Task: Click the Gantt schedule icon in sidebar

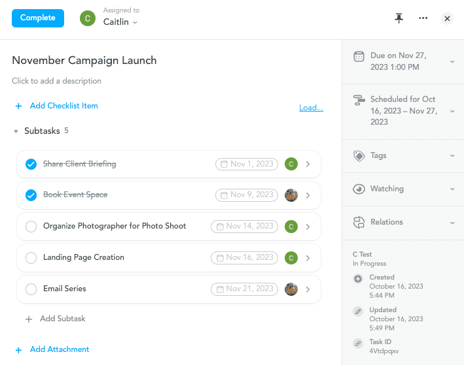Action: [359, 100]
